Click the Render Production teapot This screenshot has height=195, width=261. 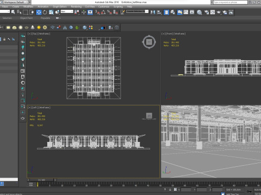(219, 12)
